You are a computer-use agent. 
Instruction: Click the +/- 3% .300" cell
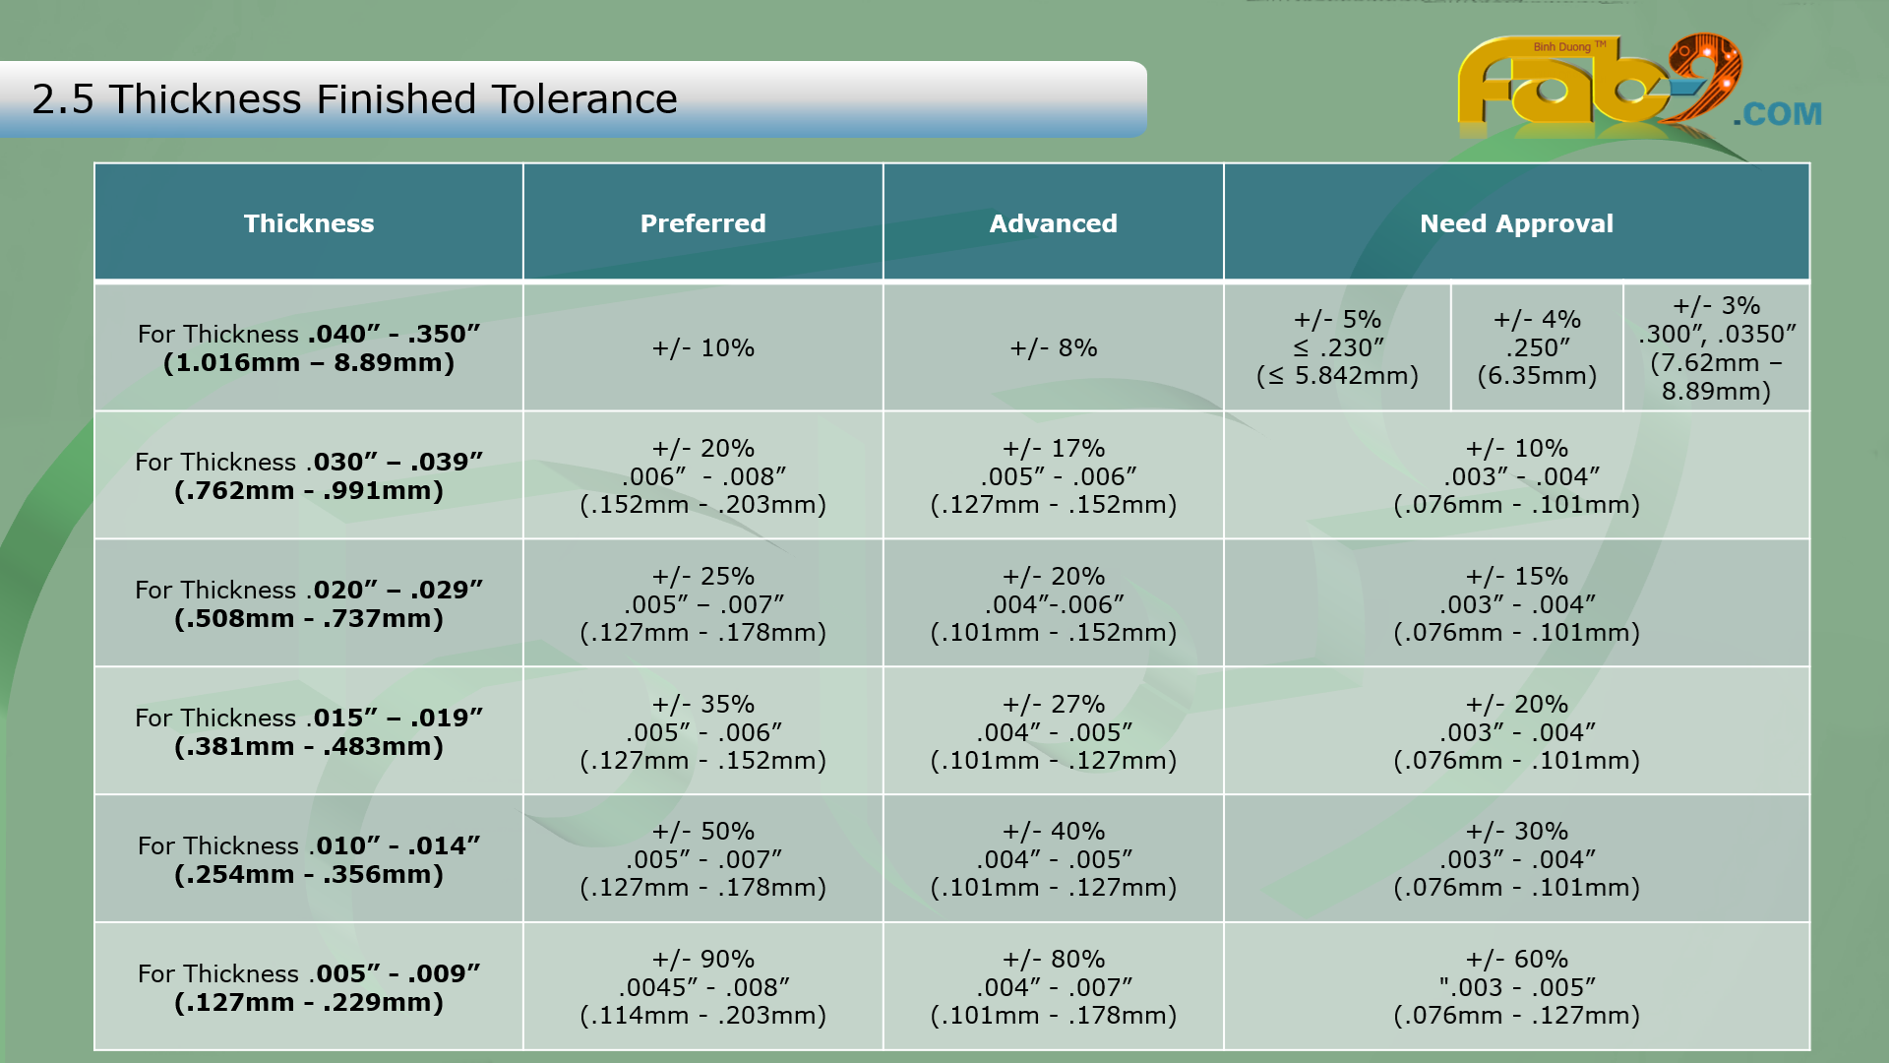1716,347
